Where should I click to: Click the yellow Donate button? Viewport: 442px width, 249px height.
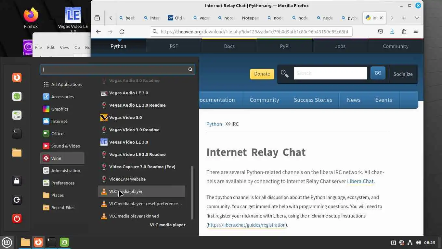tap(262, 74)
